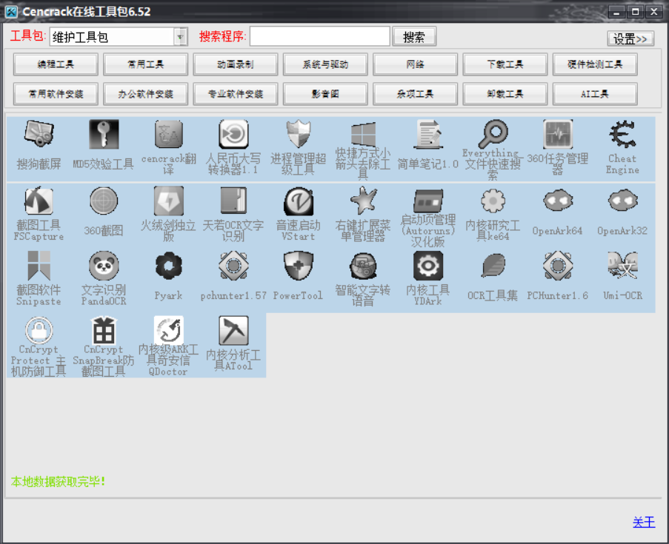
Task: Launch Cheat Engine
Action: tap(622, 147)
